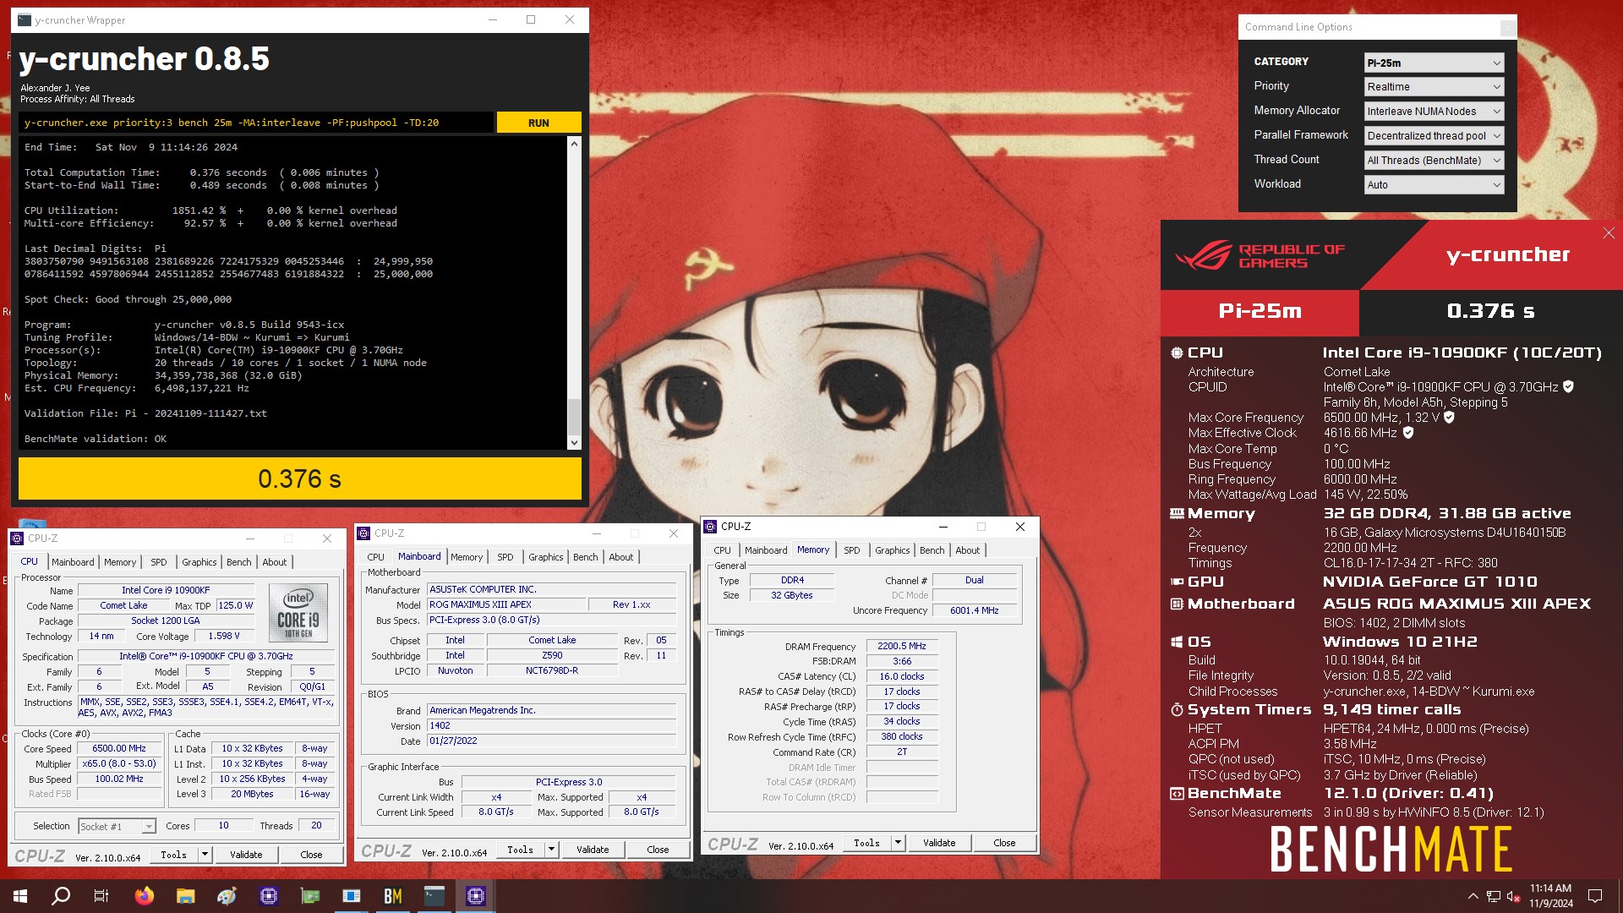This screenshot has width=1623, height=913.
Task: Select Memory tab in CPU-Z Mainboard window
Action: (x=467, y=557)
